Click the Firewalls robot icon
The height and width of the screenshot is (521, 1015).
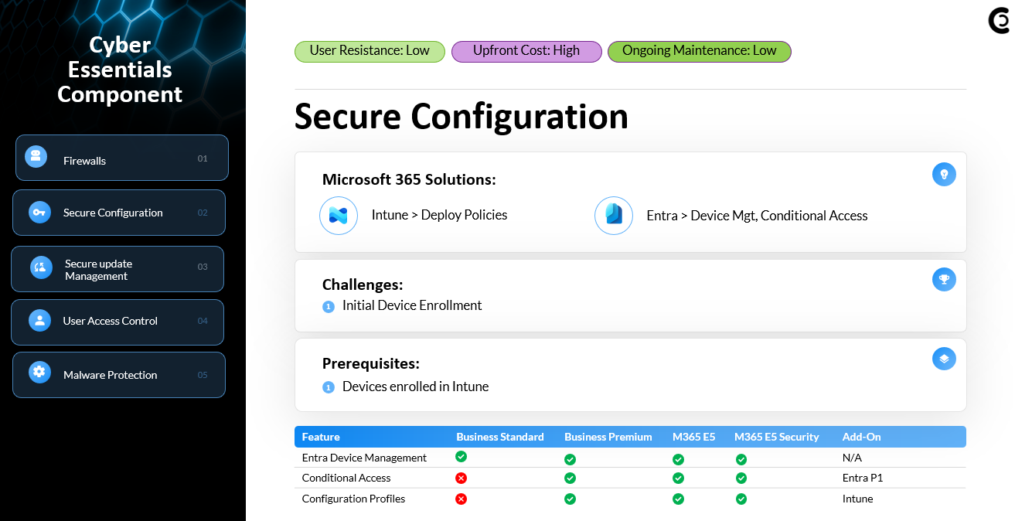pos(36,157)
